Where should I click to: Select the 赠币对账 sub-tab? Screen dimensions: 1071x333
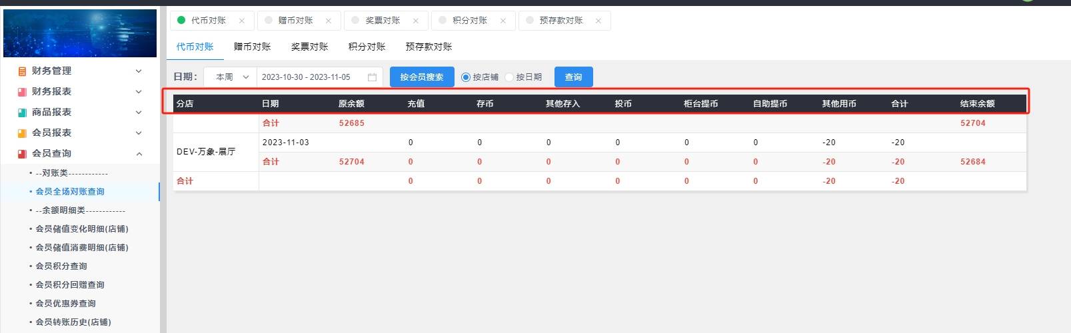pos(253,47)
